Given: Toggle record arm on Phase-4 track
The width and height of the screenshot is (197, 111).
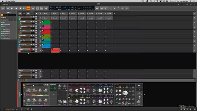Looking at the screenshot, I should coord(31,49).
